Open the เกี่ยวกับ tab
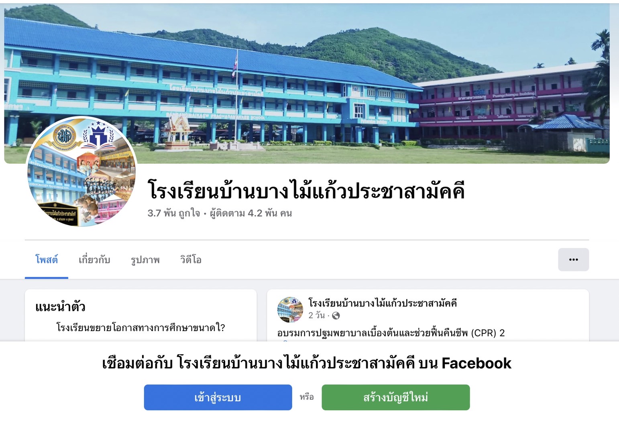The image size is (619, 427). pyautogui.click(x=94, y=260)
